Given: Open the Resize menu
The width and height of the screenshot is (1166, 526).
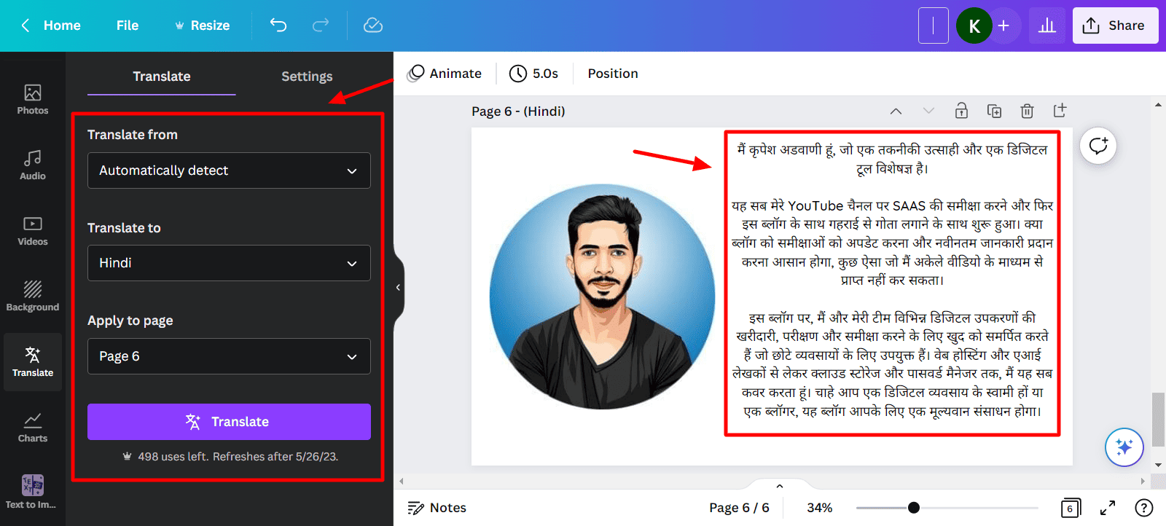Looking at the screenshot, I should point(202,25).
